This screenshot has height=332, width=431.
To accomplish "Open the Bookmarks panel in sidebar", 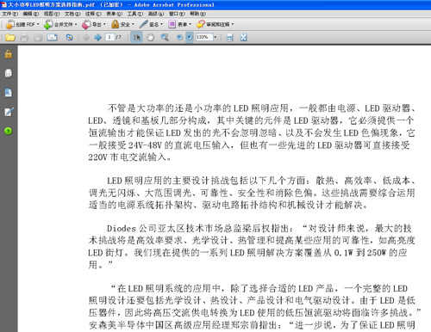I will click(x=9, y=92).
